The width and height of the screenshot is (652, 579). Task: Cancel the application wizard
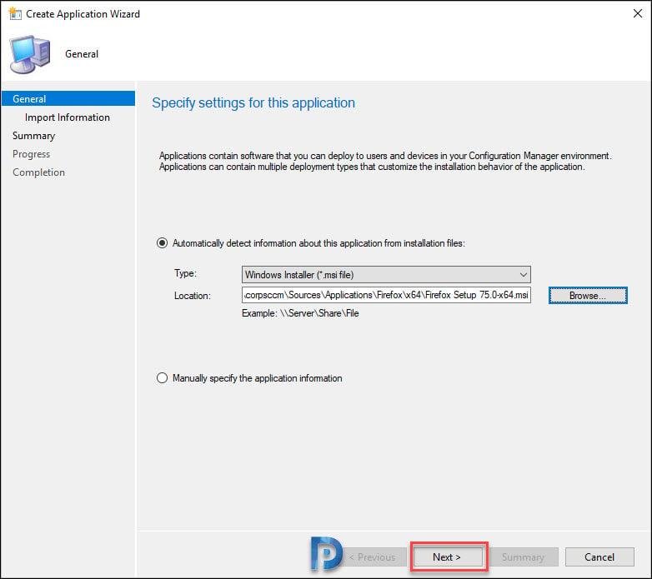tap(599, 557)
